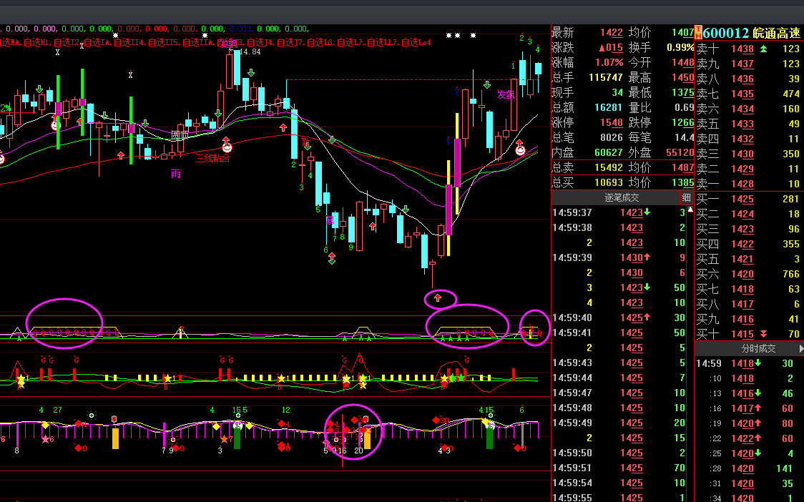Click the 14.84 high price label on the chart
The image size is (804, 502).
click(250, 51)
